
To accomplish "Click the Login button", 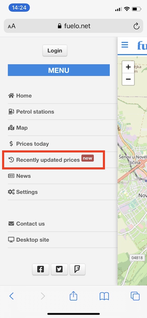I will (55, 51).
